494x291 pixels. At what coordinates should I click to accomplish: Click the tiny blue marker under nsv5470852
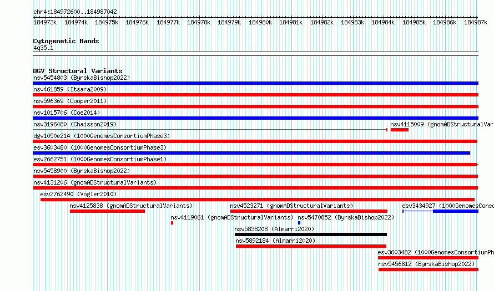click(x=299, y=223)
